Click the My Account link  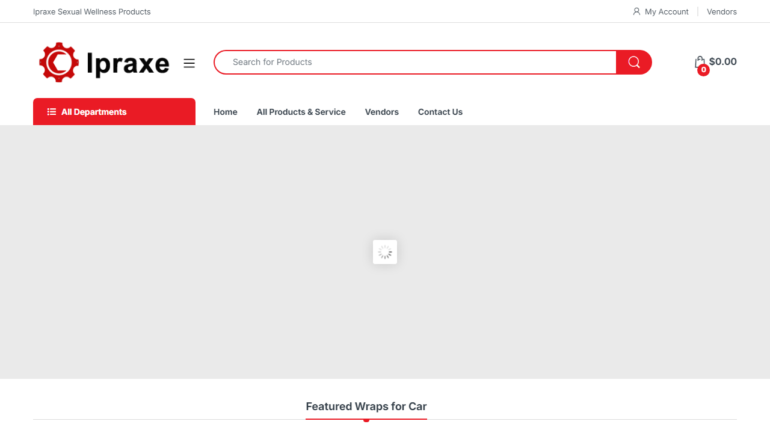tap(667, 11)
